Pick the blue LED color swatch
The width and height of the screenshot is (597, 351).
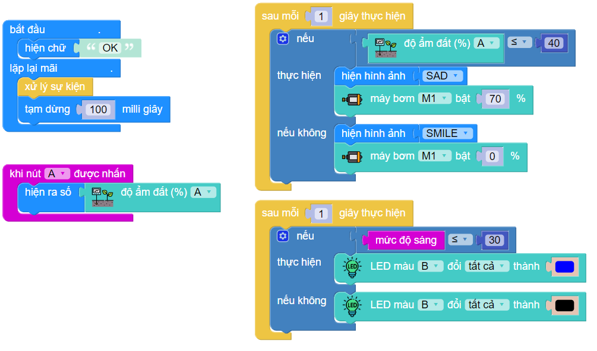pyautogui.click(x=564, y=267)
